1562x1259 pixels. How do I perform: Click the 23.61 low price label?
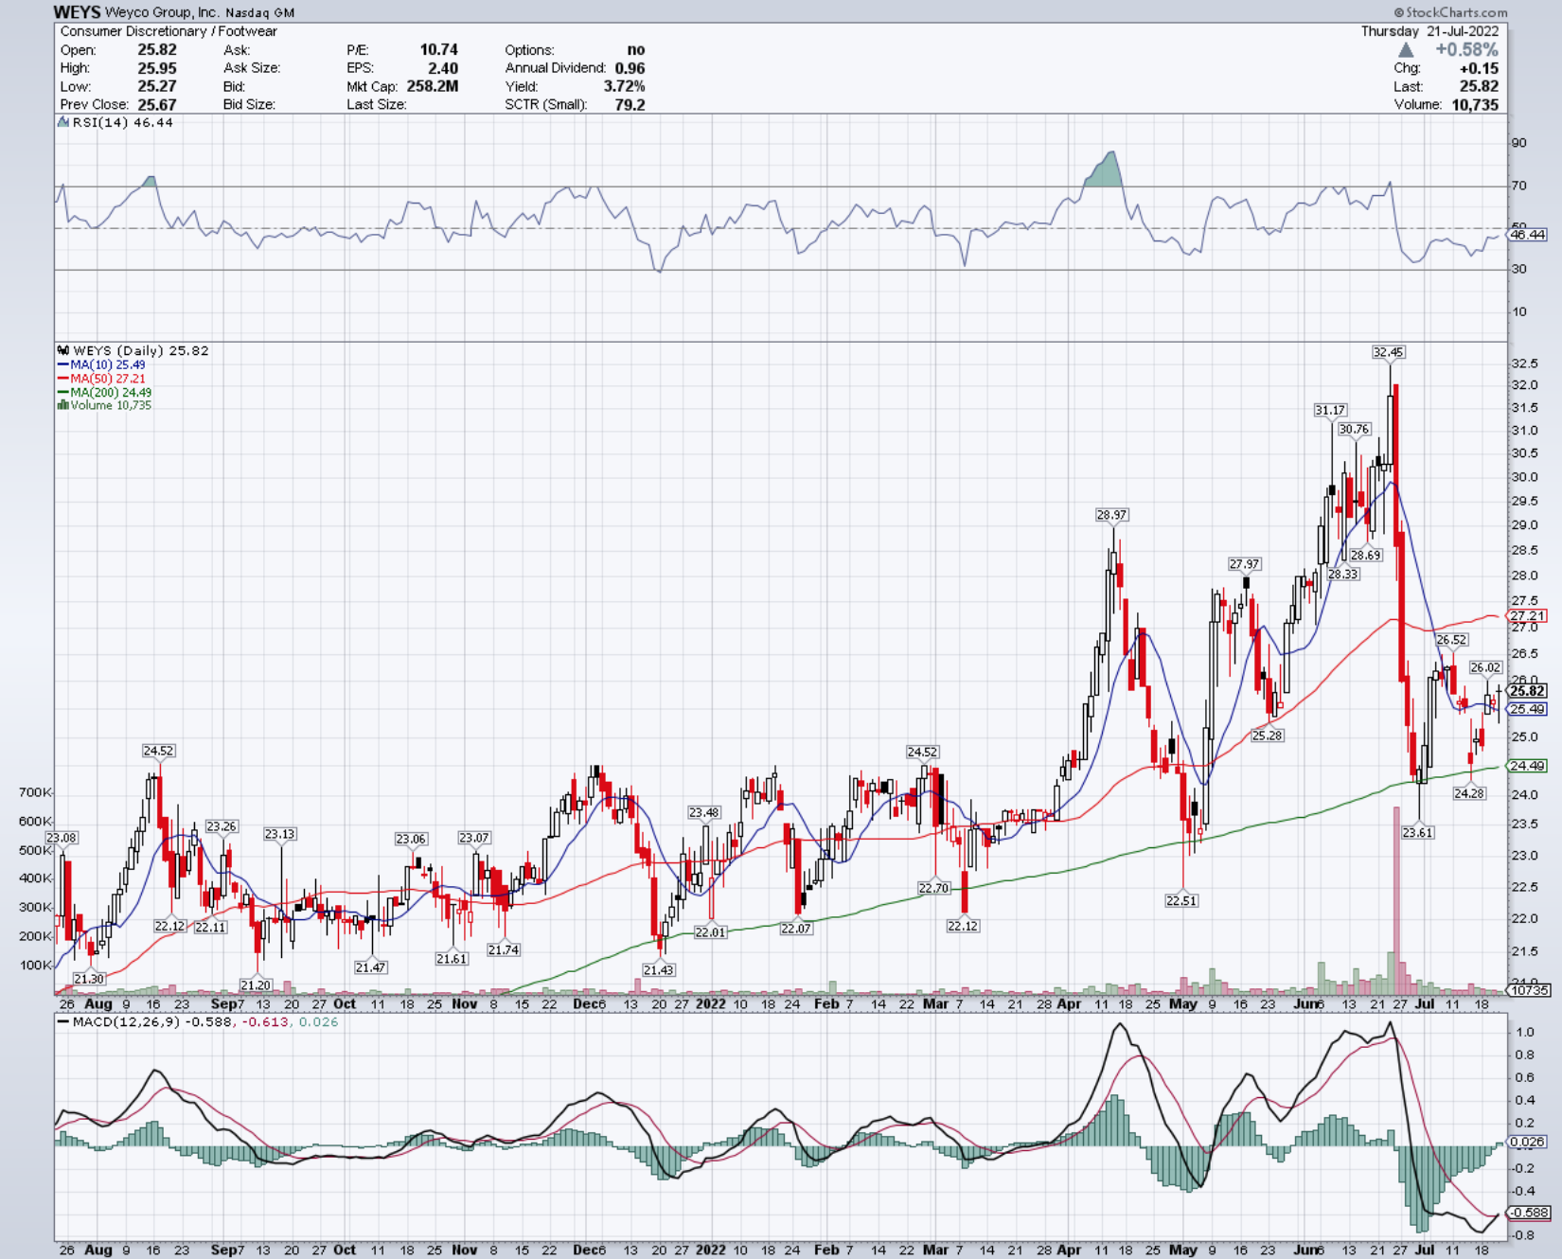click(1418, 833)
